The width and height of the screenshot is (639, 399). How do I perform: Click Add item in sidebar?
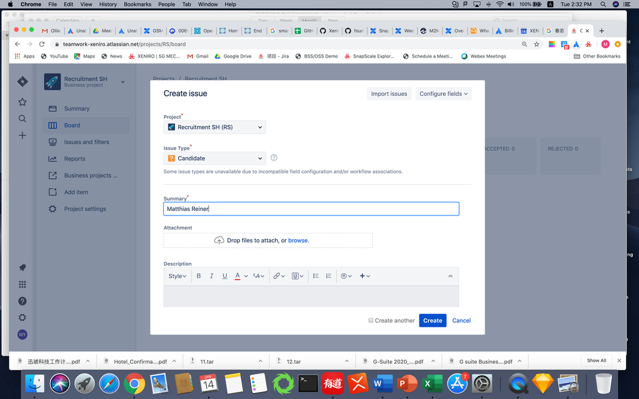[86, 192]
